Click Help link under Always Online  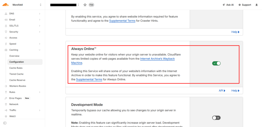click(x=235, y=91)
